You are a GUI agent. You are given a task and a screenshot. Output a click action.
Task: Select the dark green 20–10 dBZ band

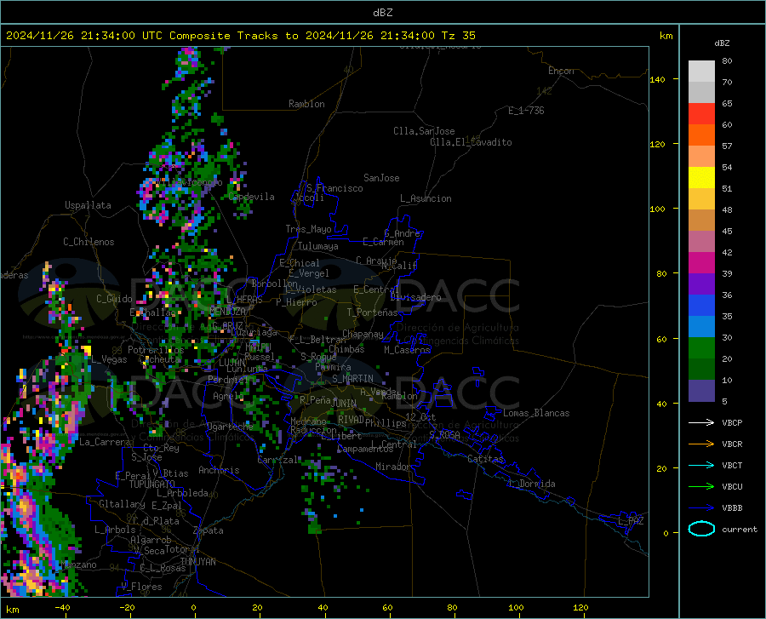[701, 370]
